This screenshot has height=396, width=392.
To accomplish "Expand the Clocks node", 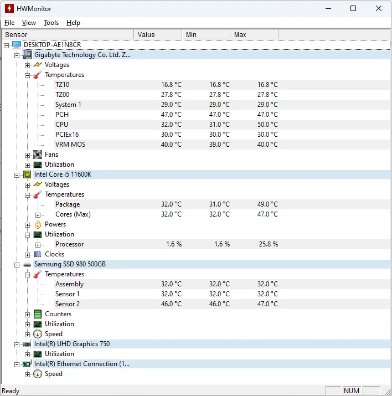I will [x=27, y=255].
